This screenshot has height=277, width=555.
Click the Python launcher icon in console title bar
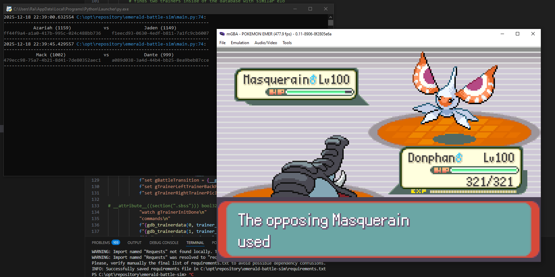point(9,9)
